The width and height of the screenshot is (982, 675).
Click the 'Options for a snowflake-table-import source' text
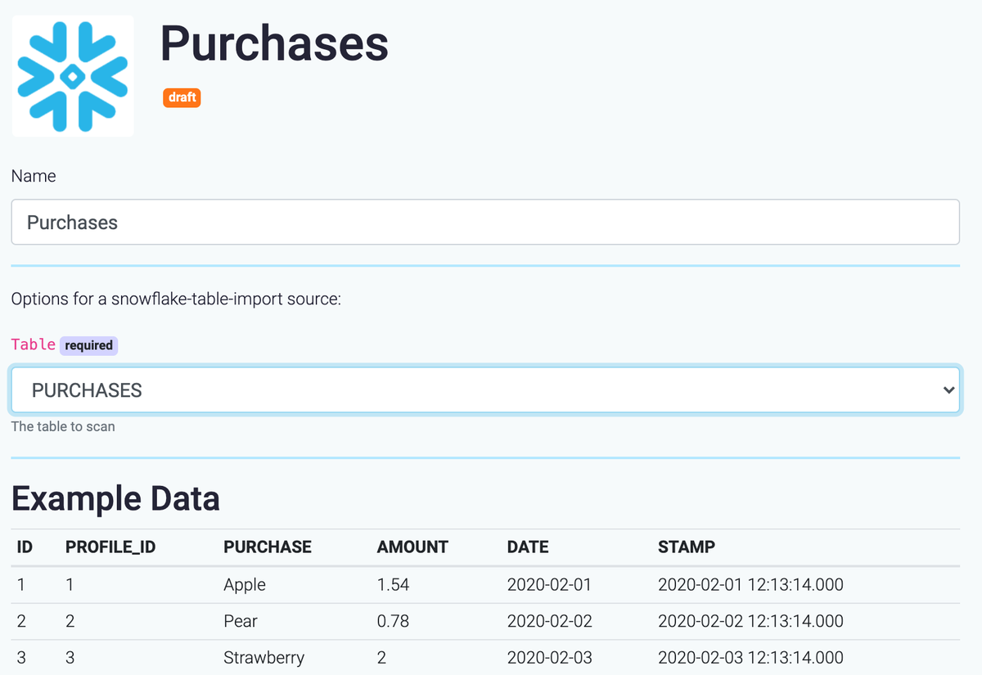[176, 299]
